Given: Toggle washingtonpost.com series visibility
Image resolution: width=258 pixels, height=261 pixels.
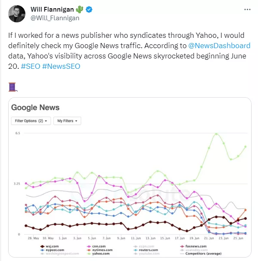Looking at the screenshot, I should (x=60, y=254).
